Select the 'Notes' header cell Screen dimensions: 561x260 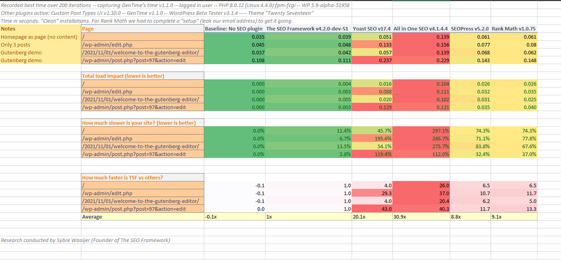[41, 29]
